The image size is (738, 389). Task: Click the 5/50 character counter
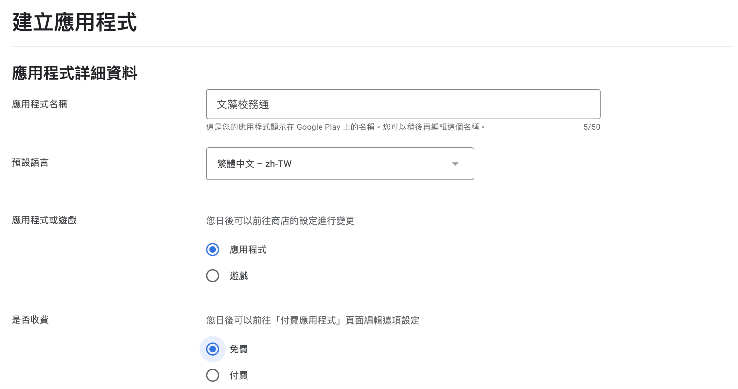pyautogui.click(x=591, y=127)
